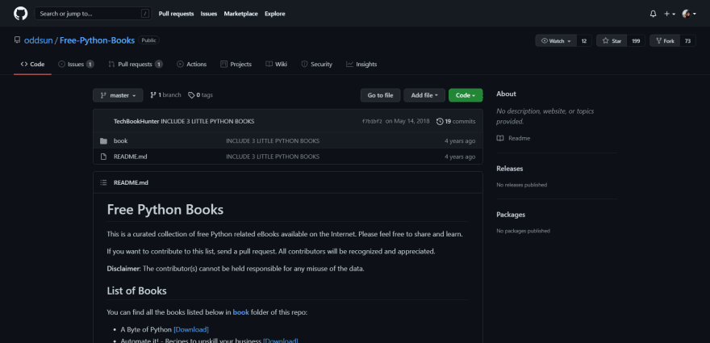Open the latest commit message link
The width and height of the screenshot is (710, 343).
click(x=207, y=121)
